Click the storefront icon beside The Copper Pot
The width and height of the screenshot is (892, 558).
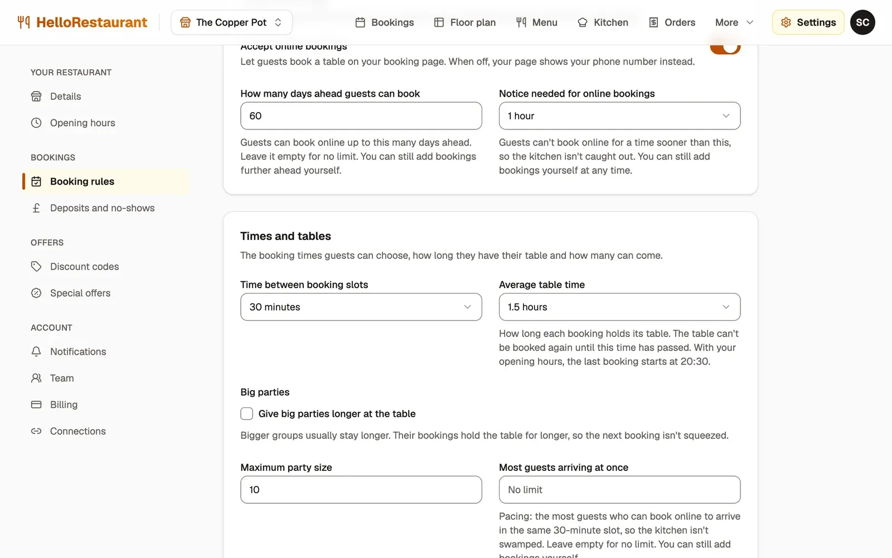pos(185,22)
